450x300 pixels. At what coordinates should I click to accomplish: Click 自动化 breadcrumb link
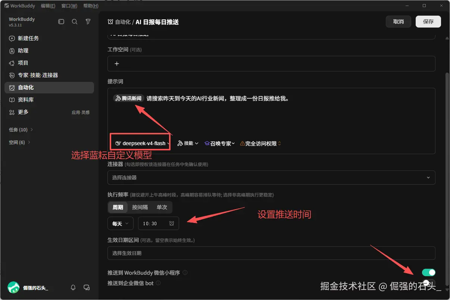click(x=123, y=22)
